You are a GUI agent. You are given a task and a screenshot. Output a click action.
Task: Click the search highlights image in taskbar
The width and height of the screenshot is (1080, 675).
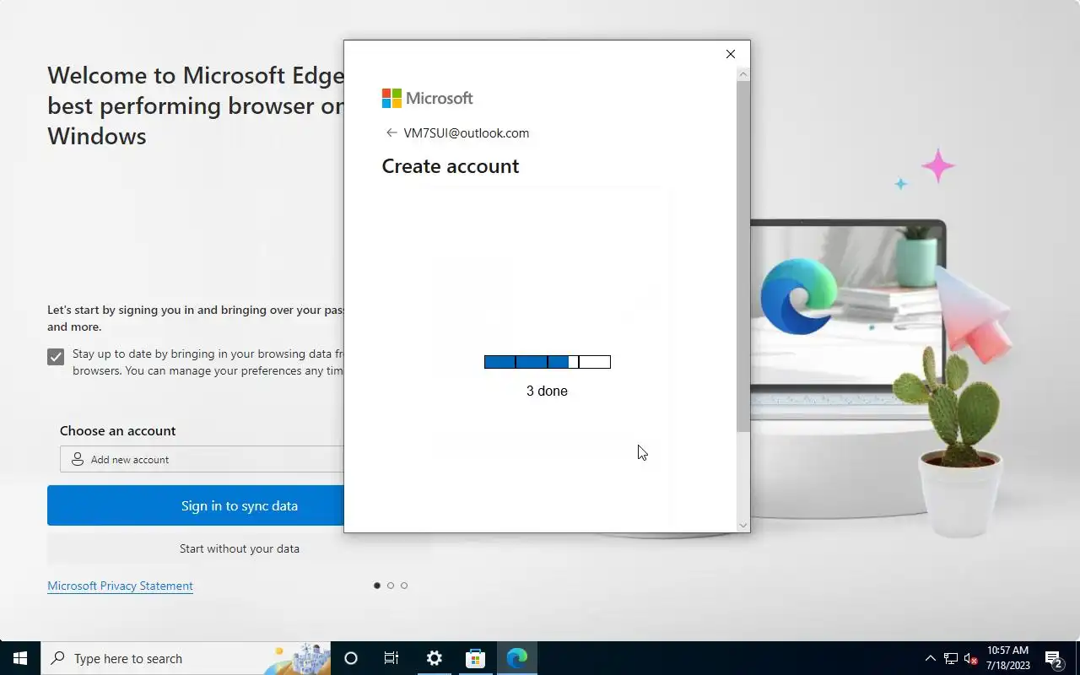[x=300, y=658]
